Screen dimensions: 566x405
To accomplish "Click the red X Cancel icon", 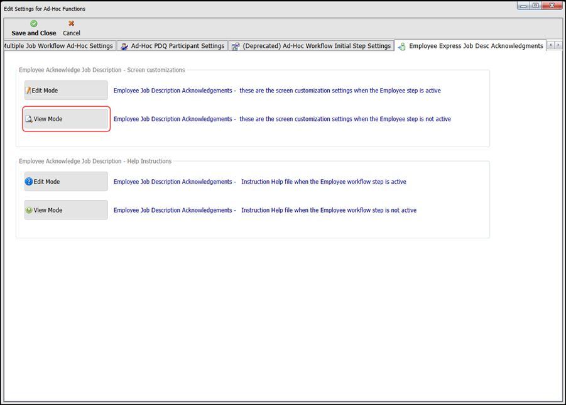I will [71, 24].
